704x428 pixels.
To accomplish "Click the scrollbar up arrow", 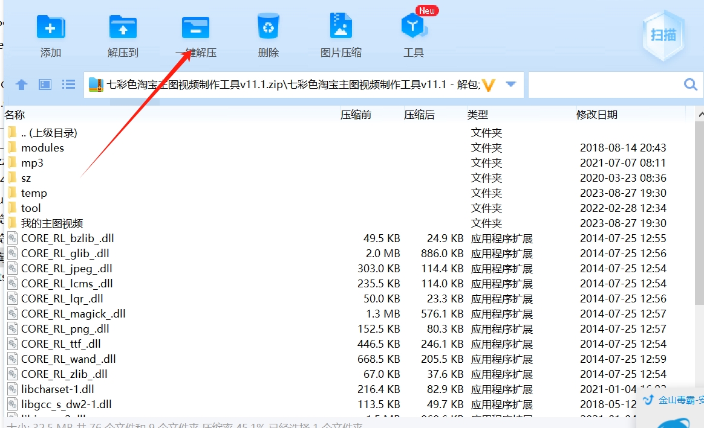I will (700, 115).
